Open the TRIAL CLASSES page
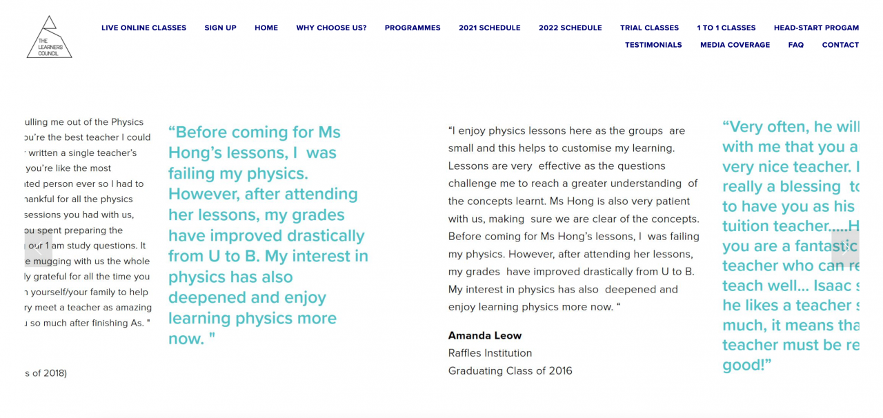 tap(649, 28)
